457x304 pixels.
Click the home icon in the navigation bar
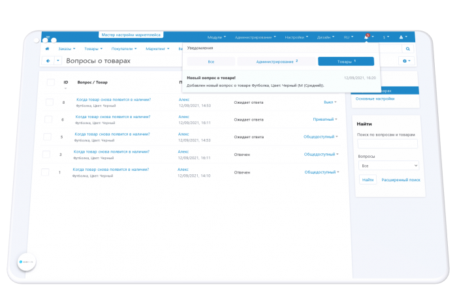[47, 49]
